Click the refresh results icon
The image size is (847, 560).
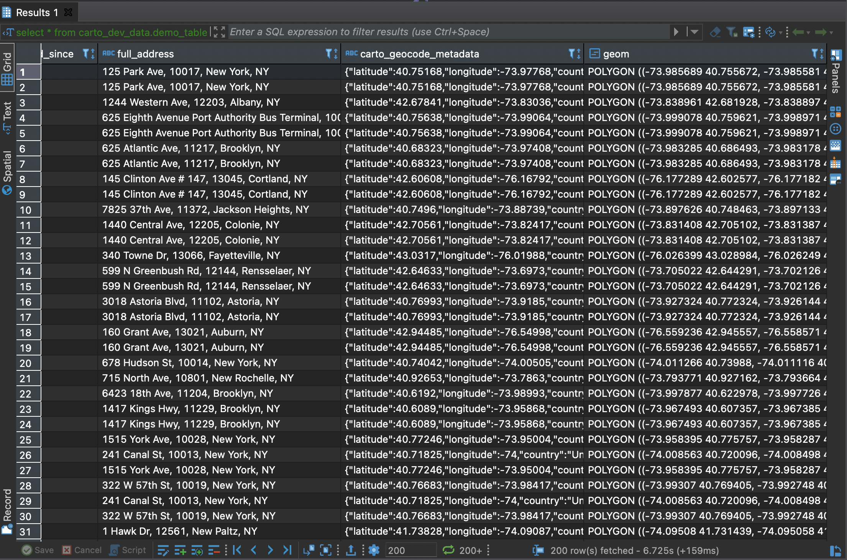click(x=770, y=32)
